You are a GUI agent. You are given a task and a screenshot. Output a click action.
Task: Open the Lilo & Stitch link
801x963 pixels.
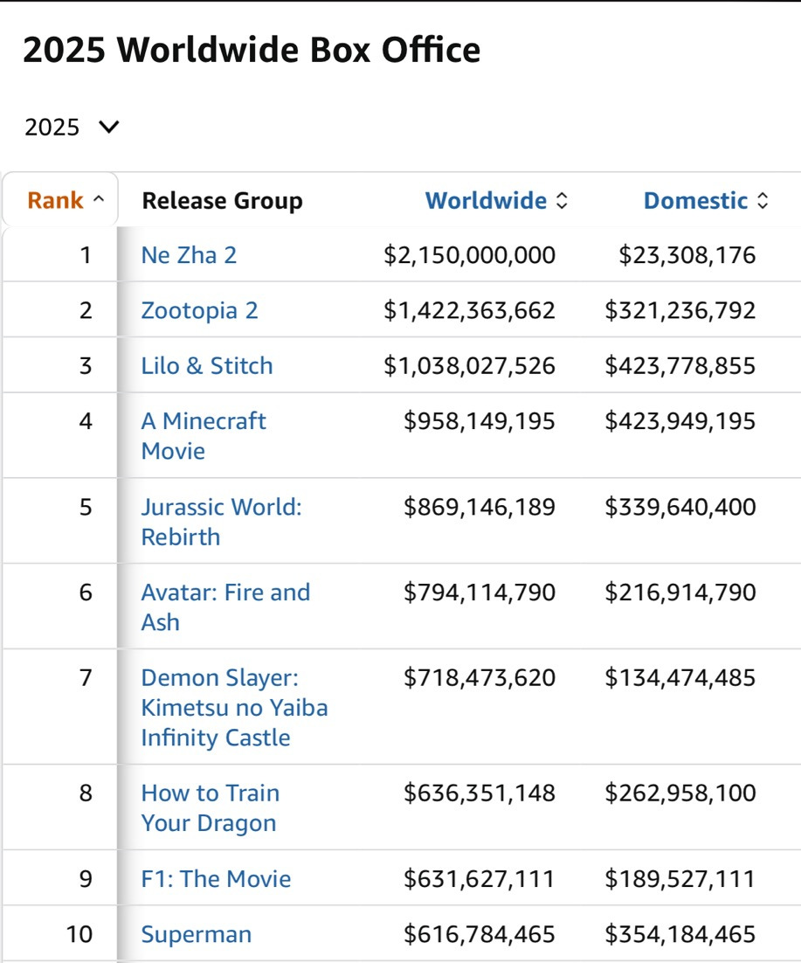(x=207, y=365)
